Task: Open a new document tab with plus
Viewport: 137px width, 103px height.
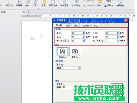Action: tap(28, 12)
